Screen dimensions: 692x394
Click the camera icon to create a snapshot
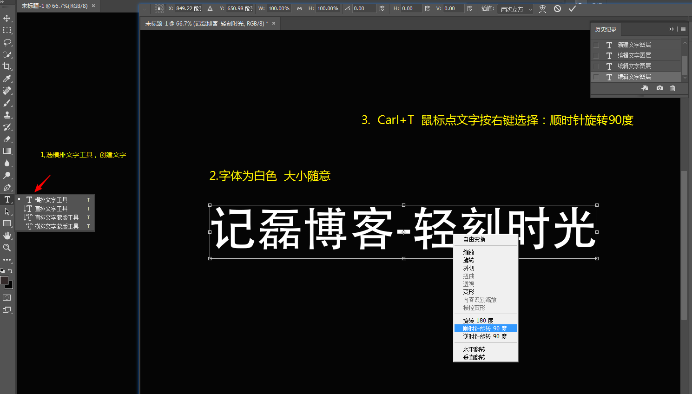click(659, 88)
